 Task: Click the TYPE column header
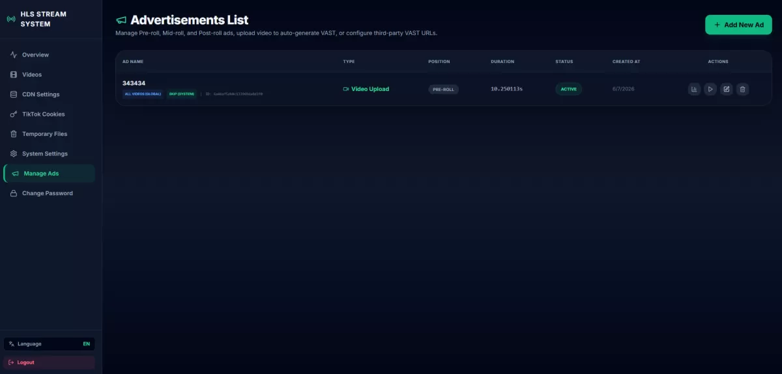tap(349, 62)
